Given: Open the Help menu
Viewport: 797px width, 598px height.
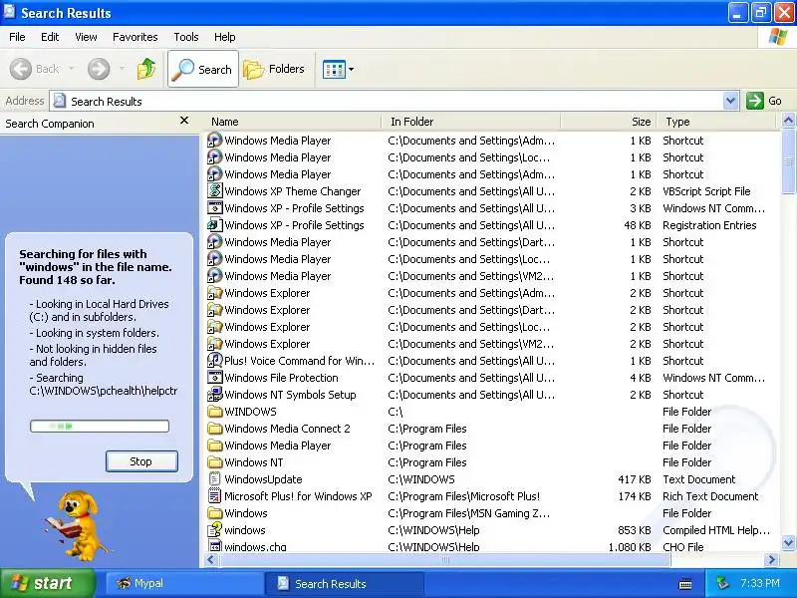Looking at the screenshot, I should click(225, 37).
